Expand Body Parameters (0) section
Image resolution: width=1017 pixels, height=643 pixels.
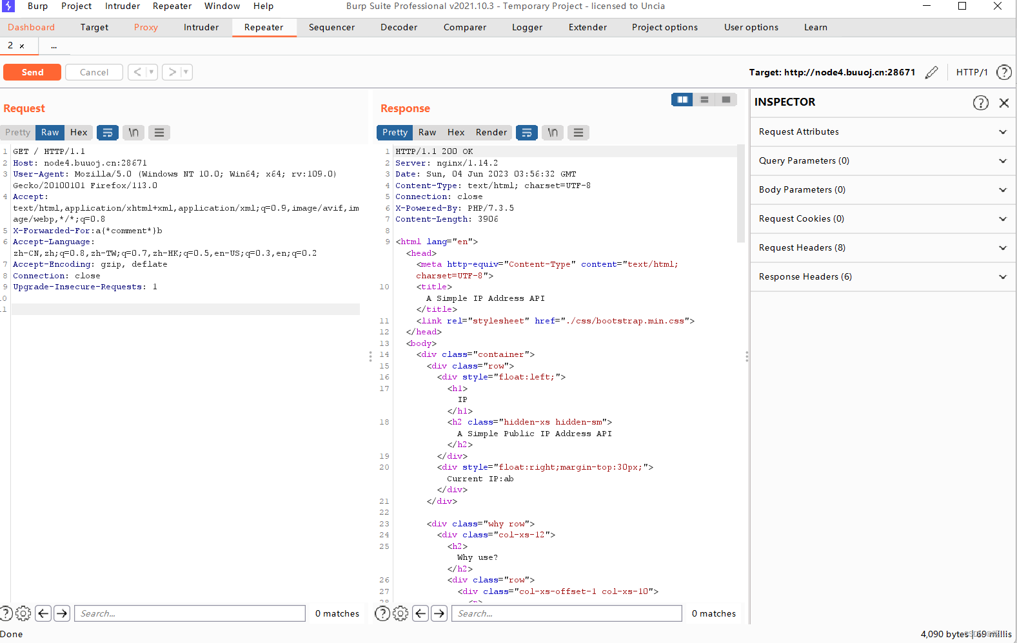click(883, 189)
